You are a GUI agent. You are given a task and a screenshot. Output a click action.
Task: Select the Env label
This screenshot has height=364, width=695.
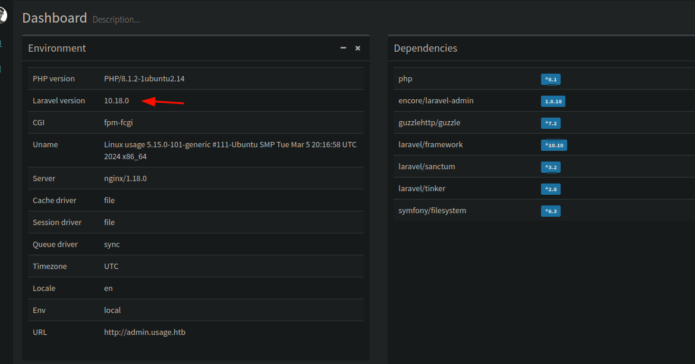tap(39, 311)
